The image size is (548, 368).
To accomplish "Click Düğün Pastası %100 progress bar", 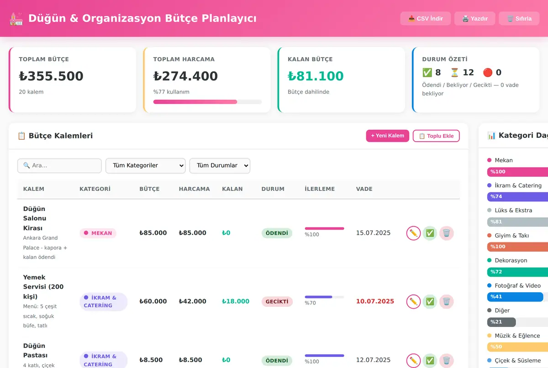I will (324, 356).
